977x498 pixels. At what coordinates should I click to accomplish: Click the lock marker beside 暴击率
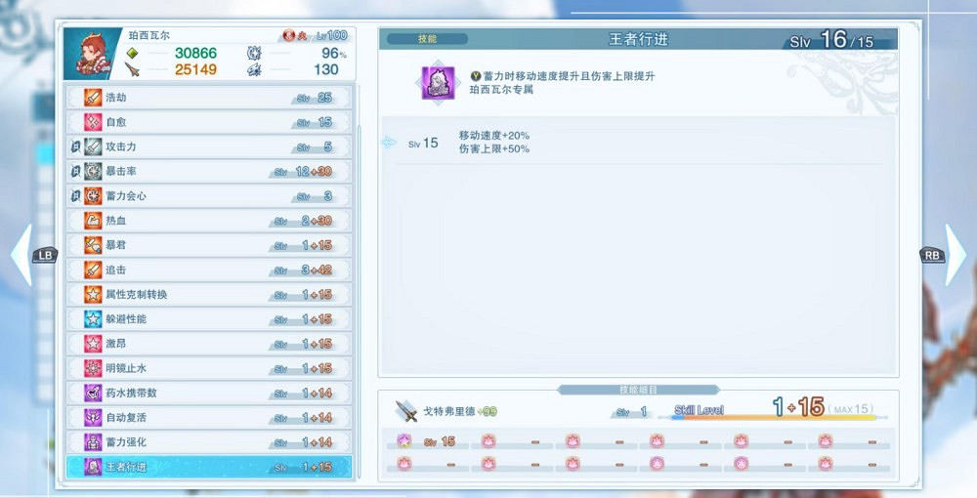tap(75, 171)
